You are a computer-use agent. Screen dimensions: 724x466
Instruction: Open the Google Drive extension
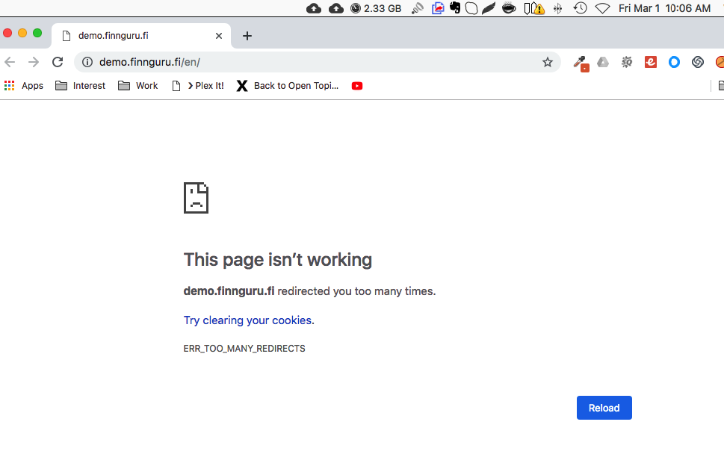pos(603,62)
